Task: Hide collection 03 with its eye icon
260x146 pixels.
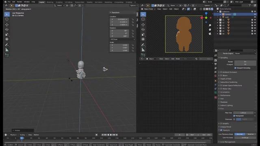Action: (255, 25)
